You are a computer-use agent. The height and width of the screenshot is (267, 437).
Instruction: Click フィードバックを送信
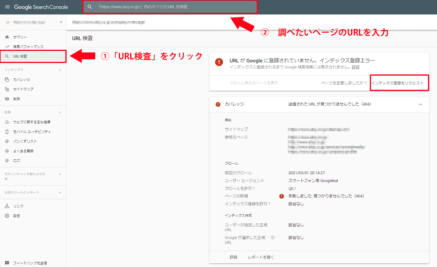pyautogui.click(x=30, y=263)
